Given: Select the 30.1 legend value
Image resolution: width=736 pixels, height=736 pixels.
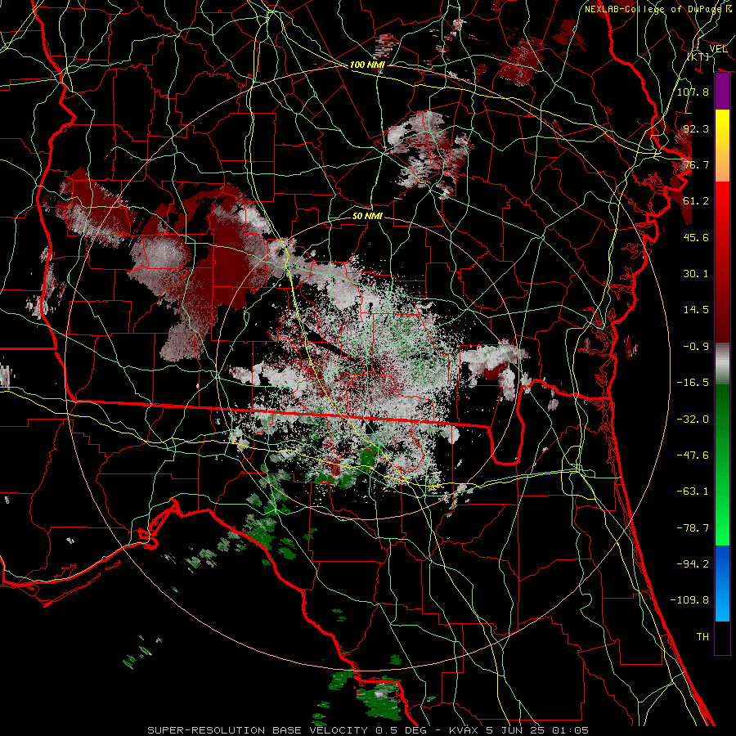Looking at the screenshot, I should 696,274.
